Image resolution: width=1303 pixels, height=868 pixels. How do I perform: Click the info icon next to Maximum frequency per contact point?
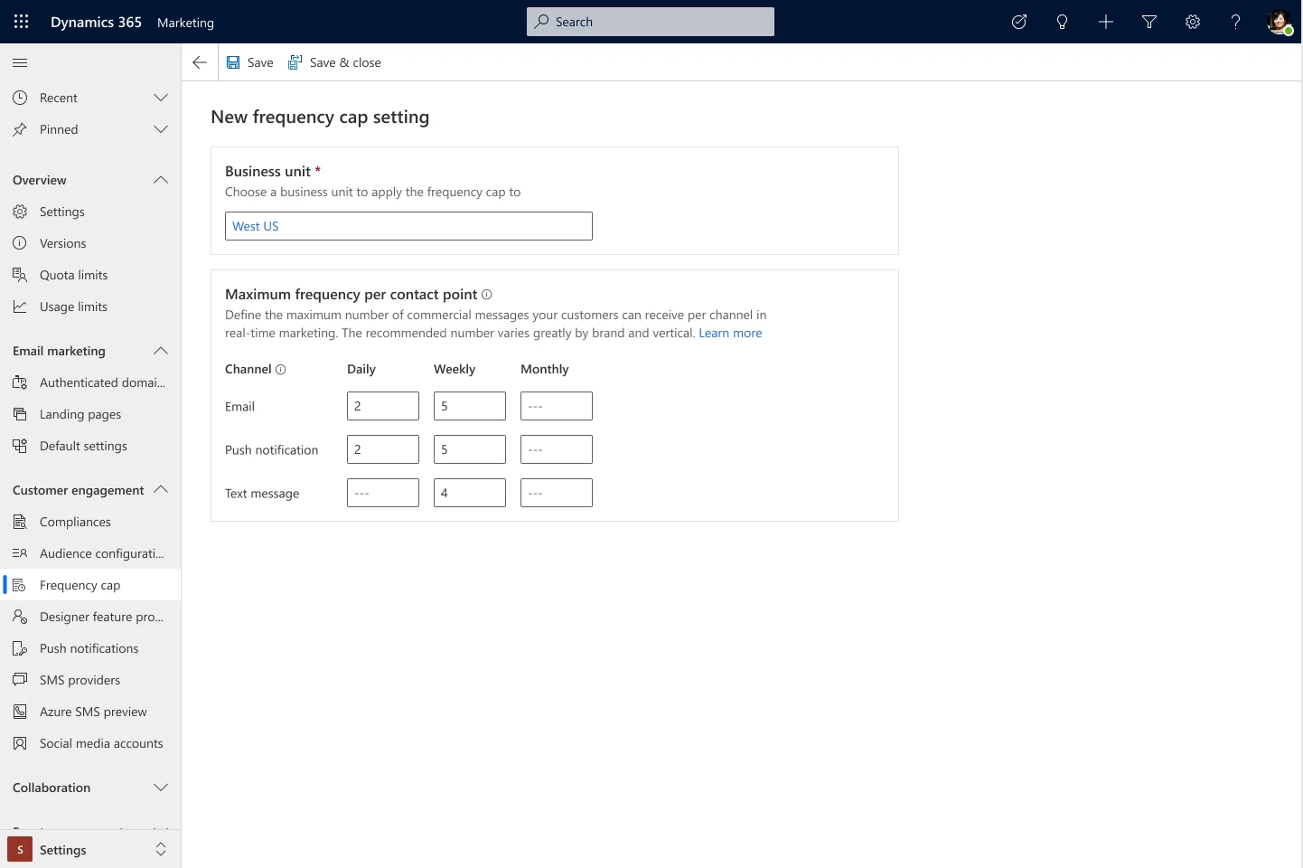pyautogui.click(x=487, y=294)
